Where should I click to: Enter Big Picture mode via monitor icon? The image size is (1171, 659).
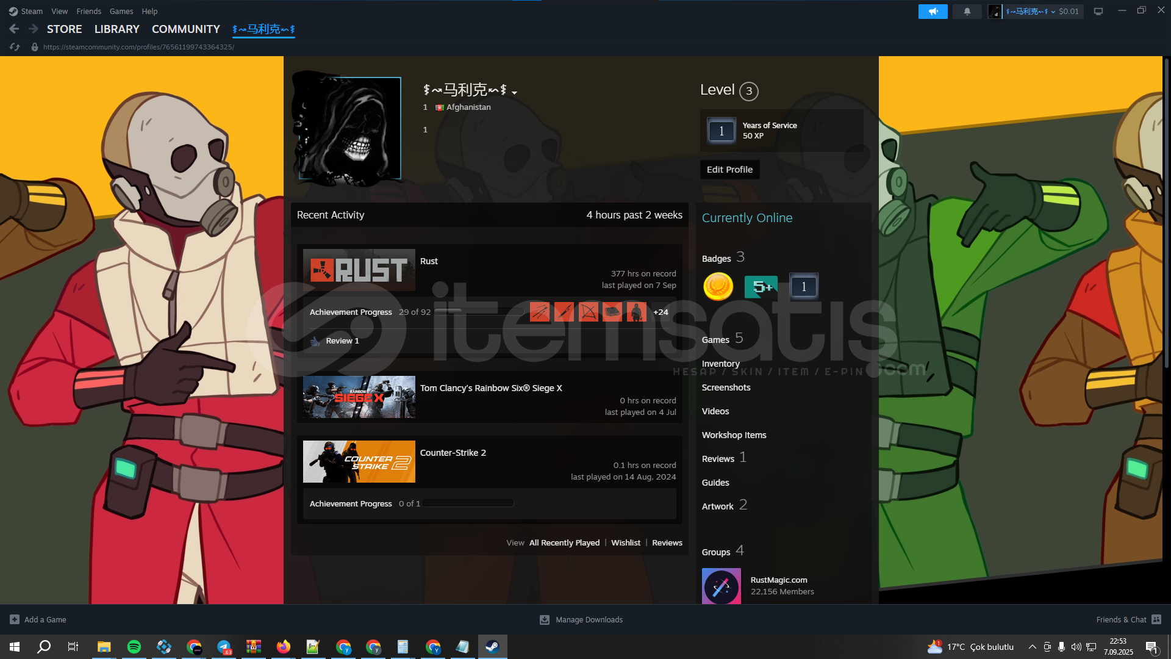pos(1098,11)
